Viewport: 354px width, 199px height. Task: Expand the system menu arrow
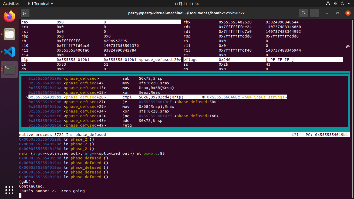[349, 4]
